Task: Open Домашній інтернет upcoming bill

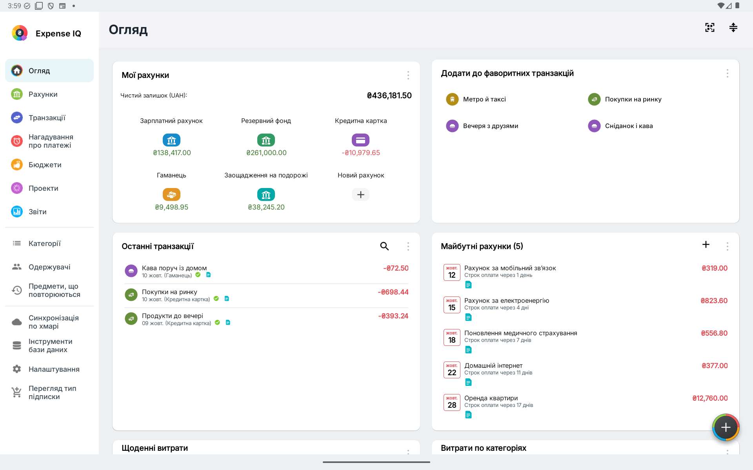Action: [x=585, y=374]
